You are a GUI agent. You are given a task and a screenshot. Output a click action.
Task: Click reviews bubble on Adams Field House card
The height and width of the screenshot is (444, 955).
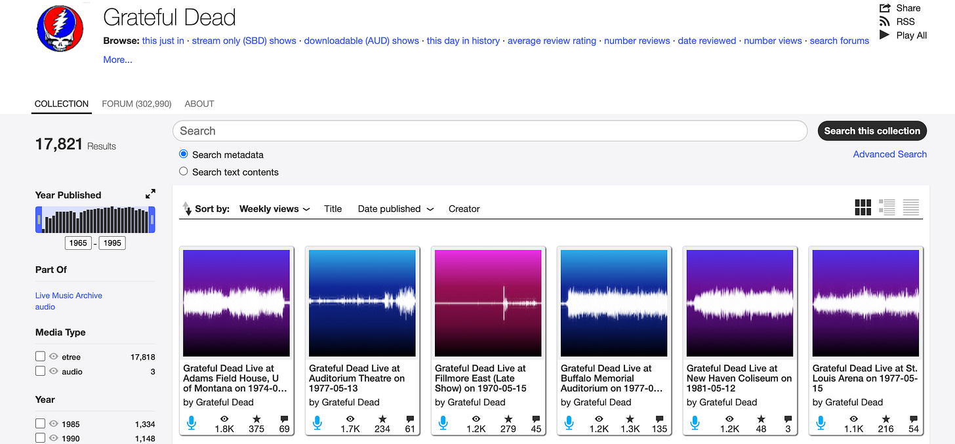(284, 419)
